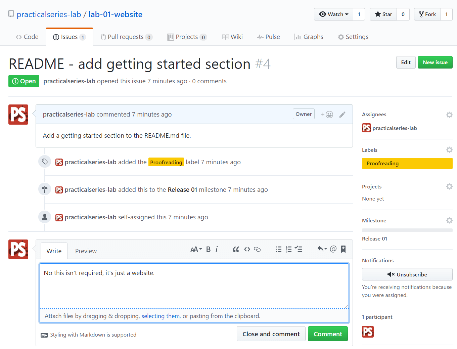457x349 pixels.
Task: Click comment author practicalseries-lab name
Action: coord(69,115)
